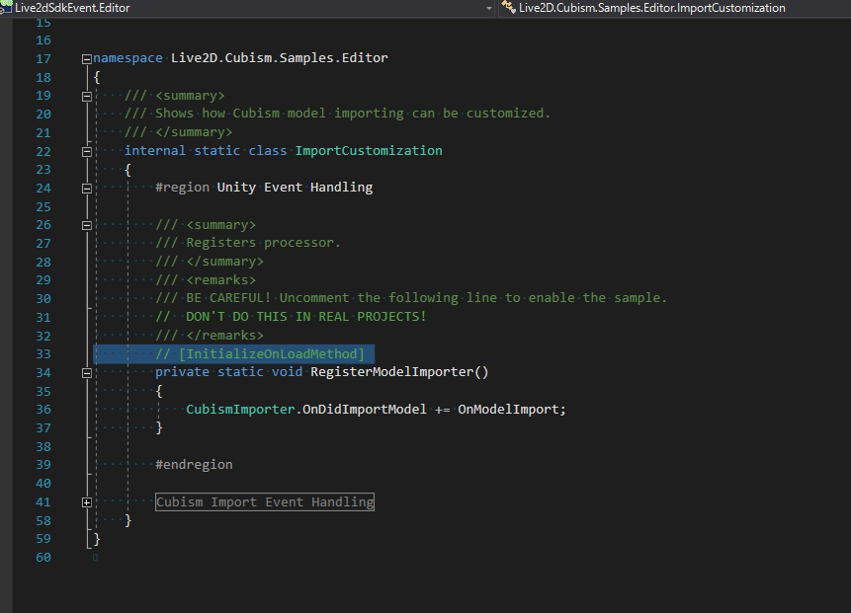
Task: Click the RegisterModelImporter method name
Action: point(391,372)
